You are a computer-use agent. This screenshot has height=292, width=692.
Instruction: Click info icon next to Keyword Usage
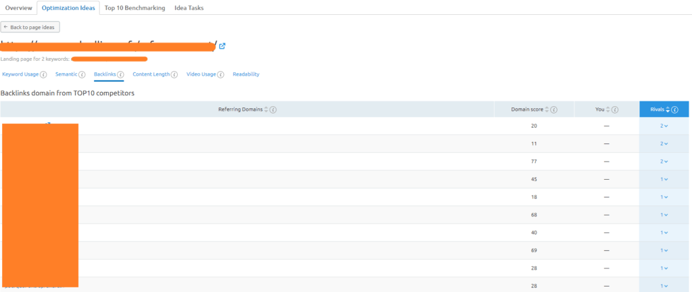(43, 74)
